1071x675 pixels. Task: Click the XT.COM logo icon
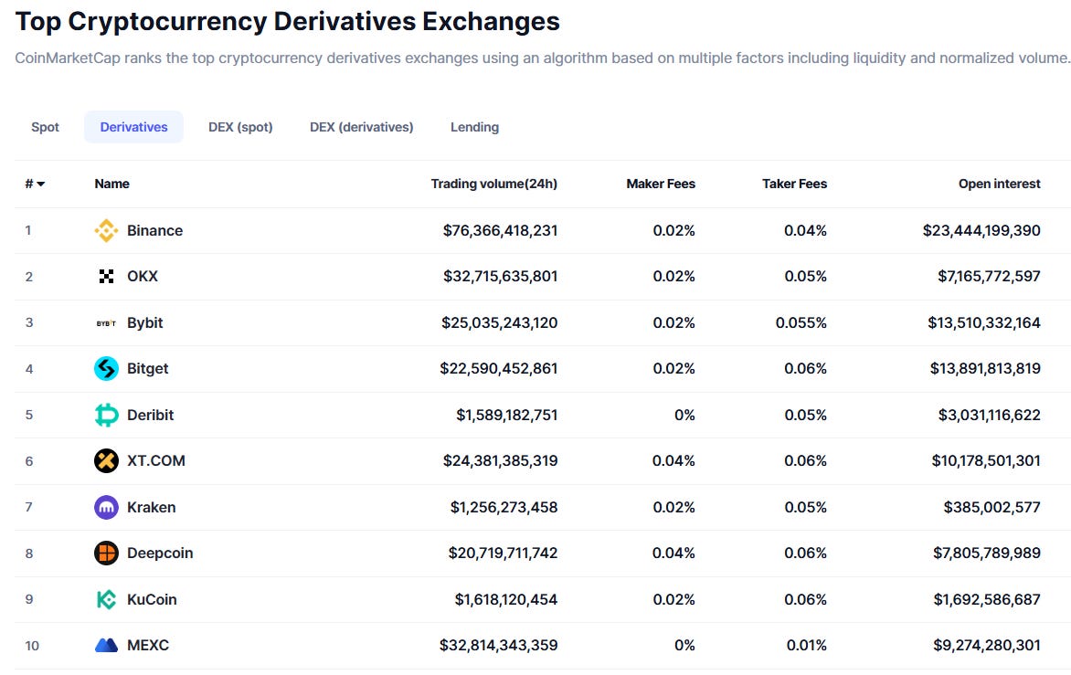coord(106,460)
